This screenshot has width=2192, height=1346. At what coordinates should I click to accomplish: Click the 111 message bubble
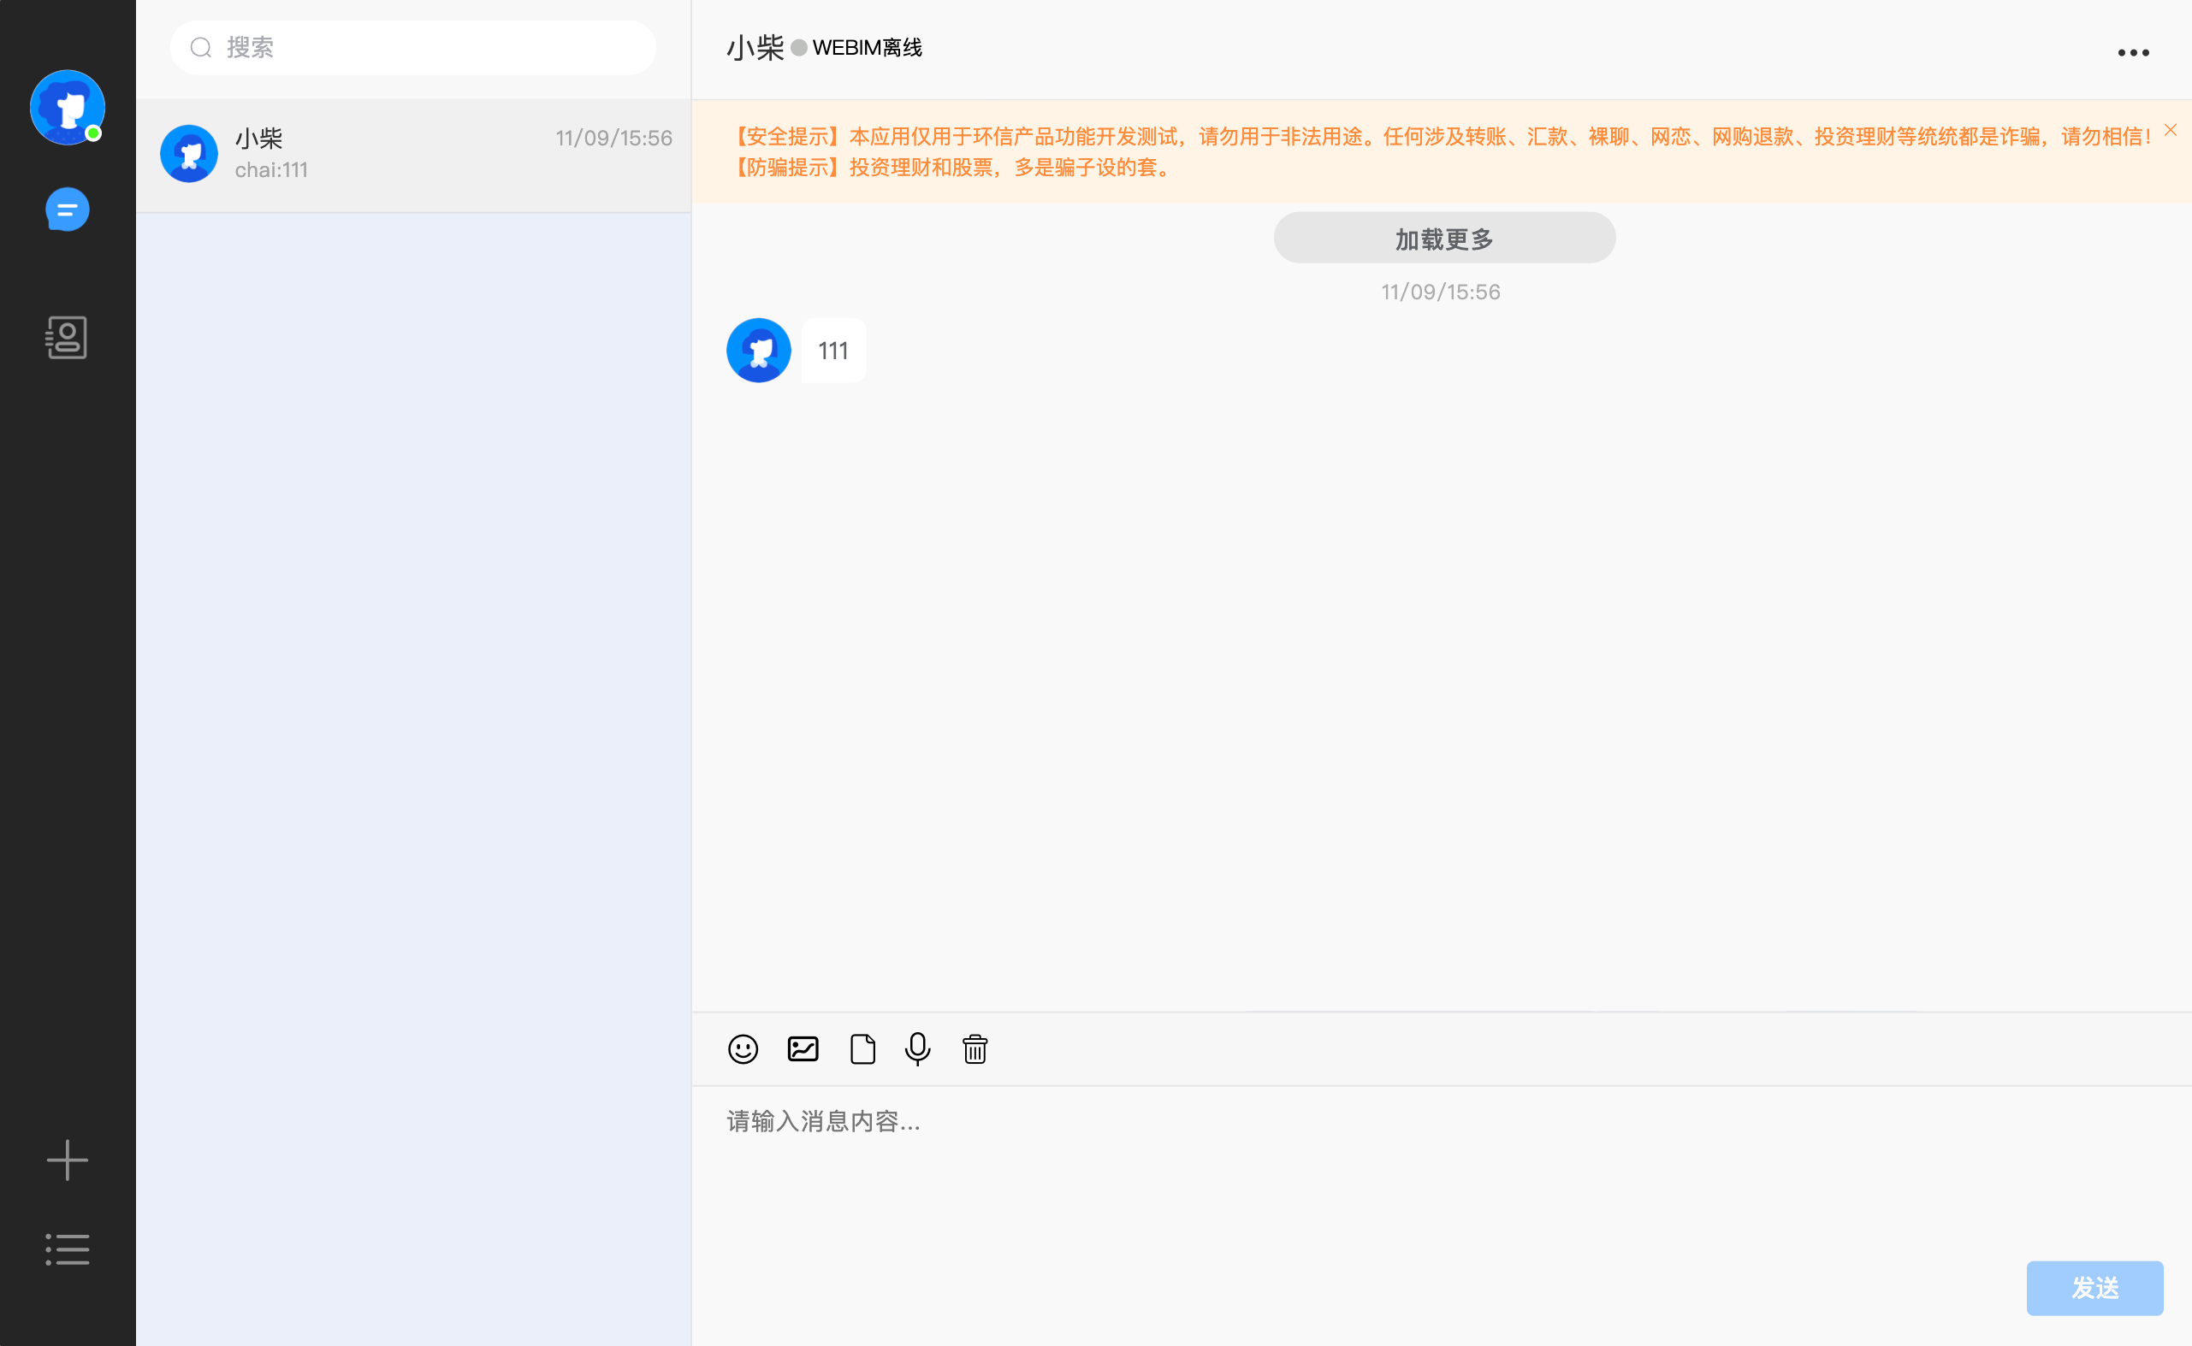[832, 351]
